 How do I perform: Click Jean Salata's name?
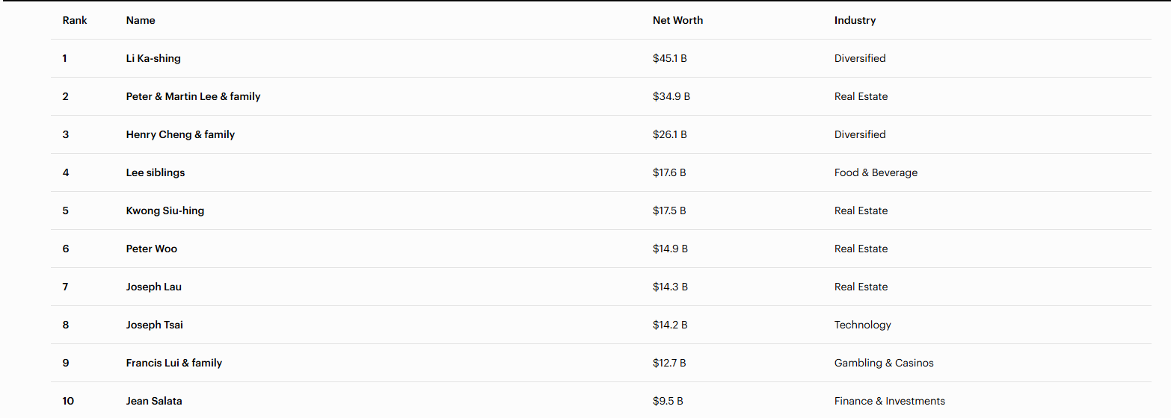(154, 401)
